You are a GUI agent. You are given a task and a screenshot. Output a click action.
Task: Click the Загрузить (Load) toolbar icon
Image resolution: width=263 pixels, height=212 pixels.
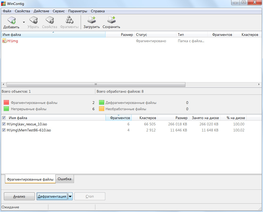coord(91,20)
